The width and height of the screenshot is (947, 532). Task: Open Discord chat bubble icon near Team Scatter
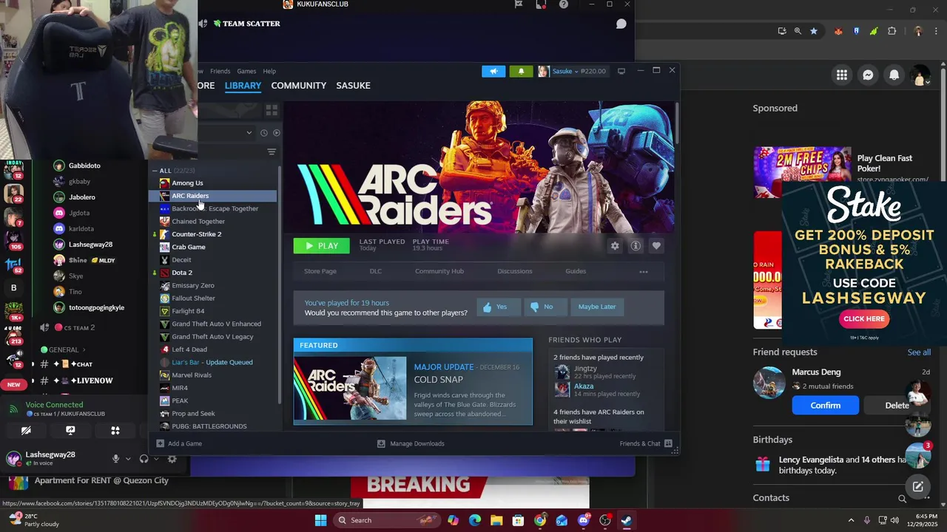click(x=621, y=24)
